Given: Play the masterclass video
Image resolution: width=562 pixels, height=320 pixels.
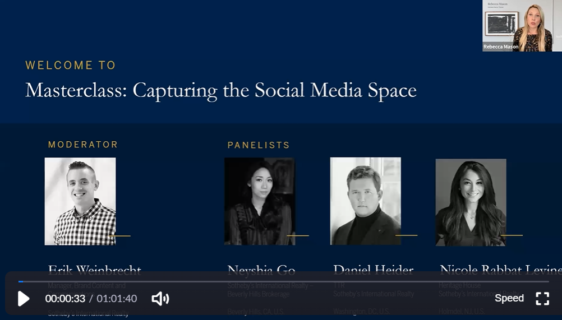Looking at the screenshot, I should pos(24,299).
